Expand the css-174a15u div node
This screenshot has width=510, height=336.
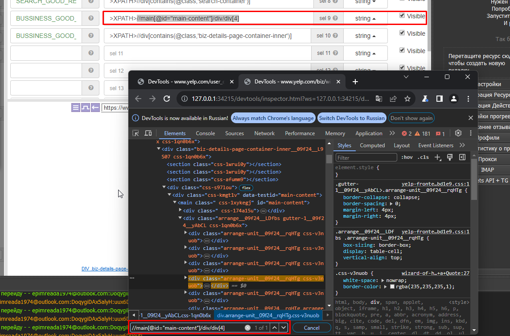pos(180,210)
